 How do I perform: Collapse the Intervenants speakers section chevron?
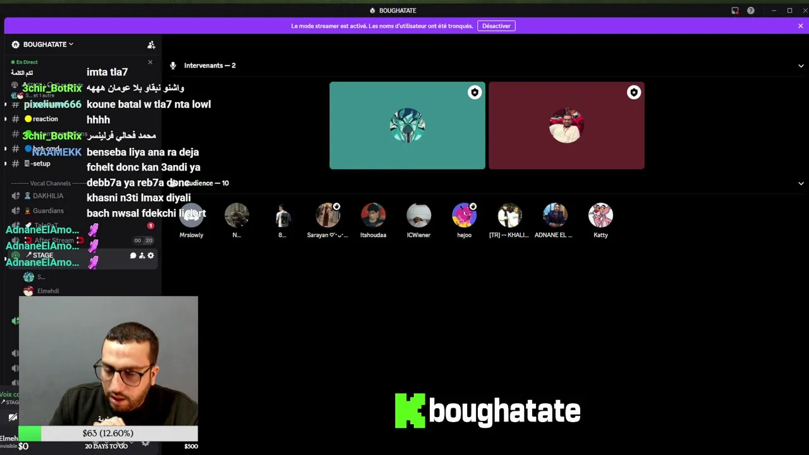coord(801,66)
